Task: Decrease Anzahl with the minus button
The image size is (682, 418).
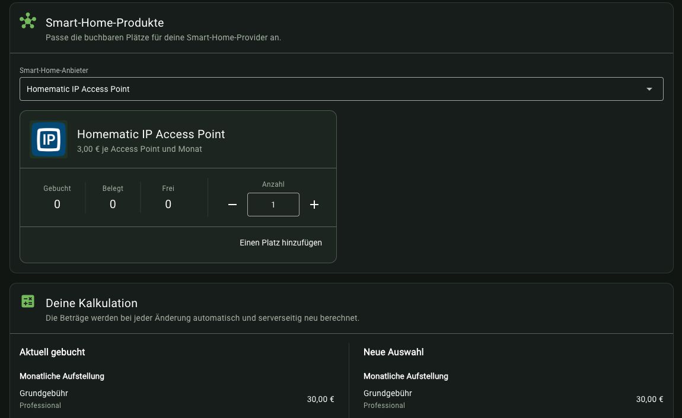Action: [x=232, y=205]
